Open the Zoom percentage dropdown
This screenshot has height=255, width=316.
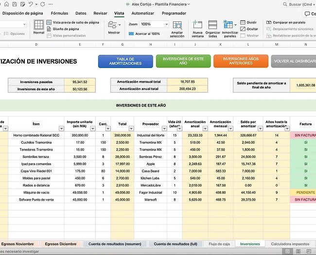pos(166,24)
